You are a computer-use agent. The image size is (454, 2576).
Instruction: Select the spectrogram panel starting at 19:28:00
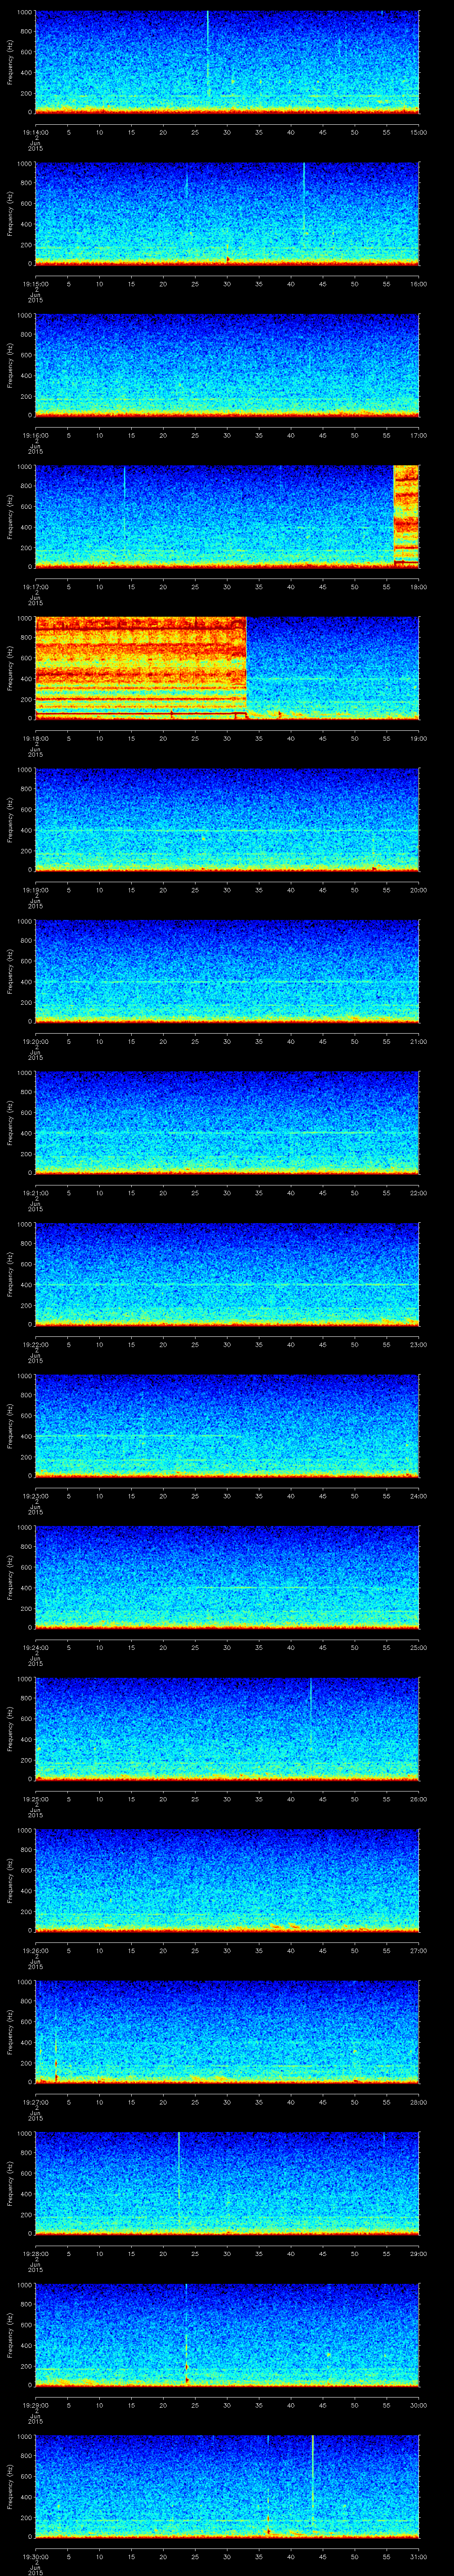(227, 2183)
